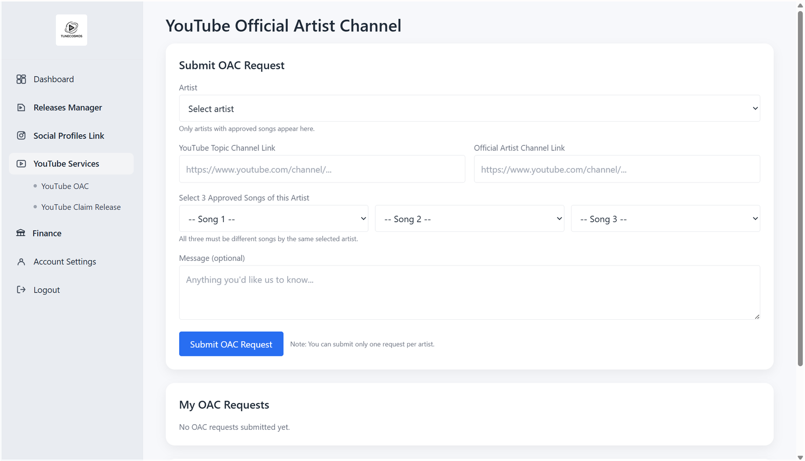The width and height of the screenshot is (805, 461).
Task: Click the Social Profiles Link Instagram icon
Action: [21, 136]
